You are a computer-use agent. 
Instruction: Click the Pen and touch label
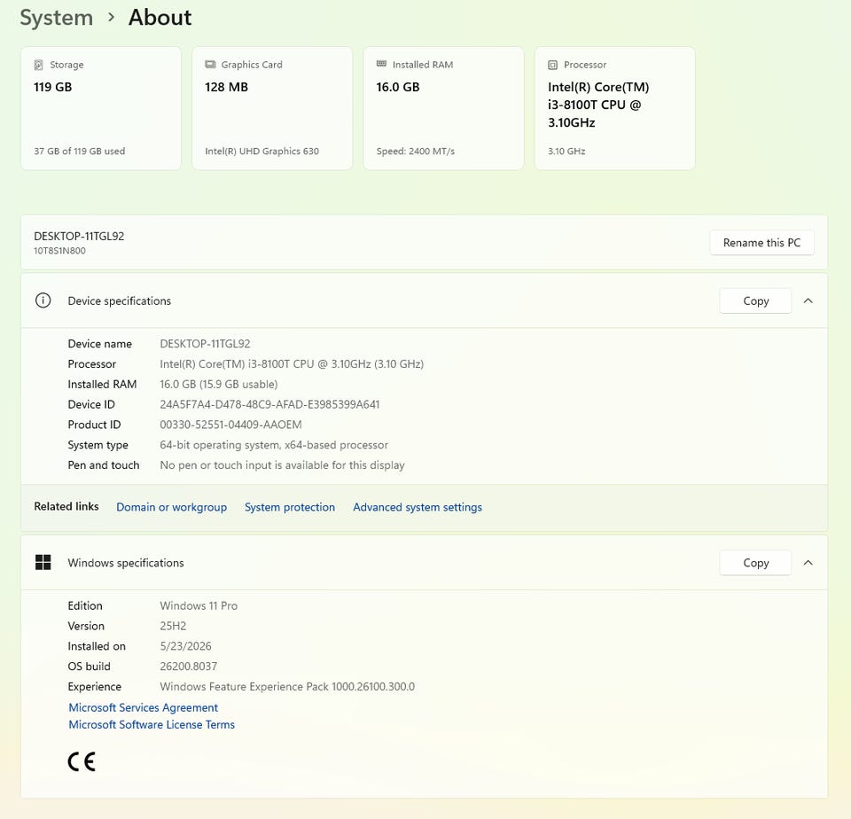point(104,465)
